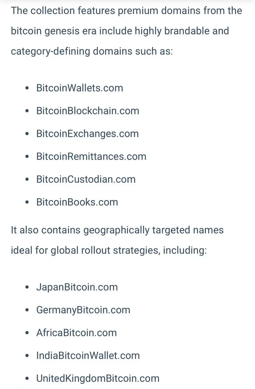Tap the BitcoinRemittances.com domain
255x389 pixels.
click(91, 157)
